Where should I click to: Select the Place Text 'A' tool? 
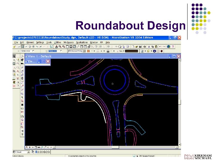[18, 71]
